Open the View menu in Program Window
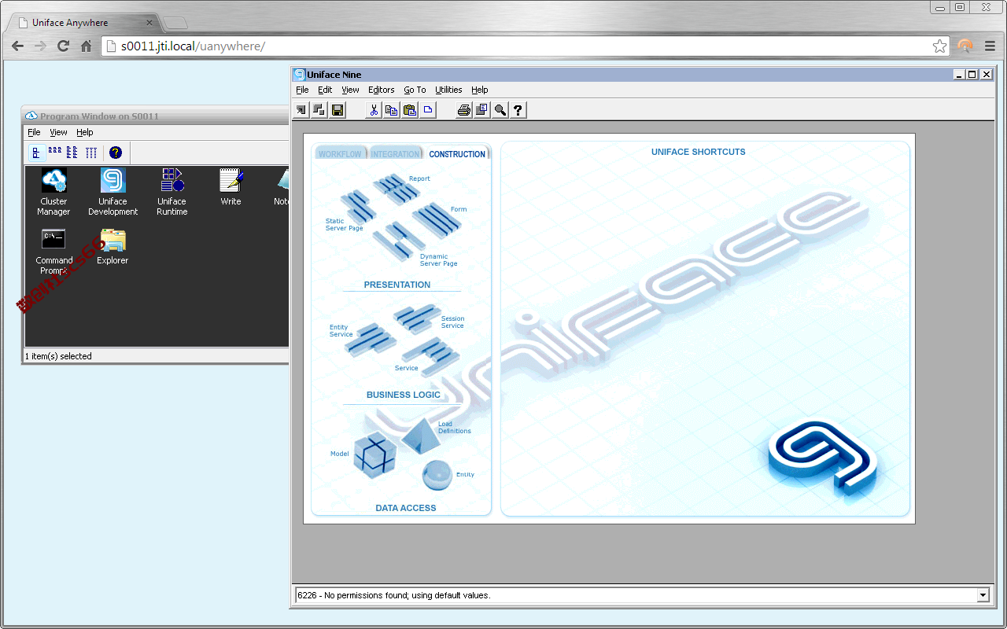The image size is (1007, 629). click(x=59, y=132)
